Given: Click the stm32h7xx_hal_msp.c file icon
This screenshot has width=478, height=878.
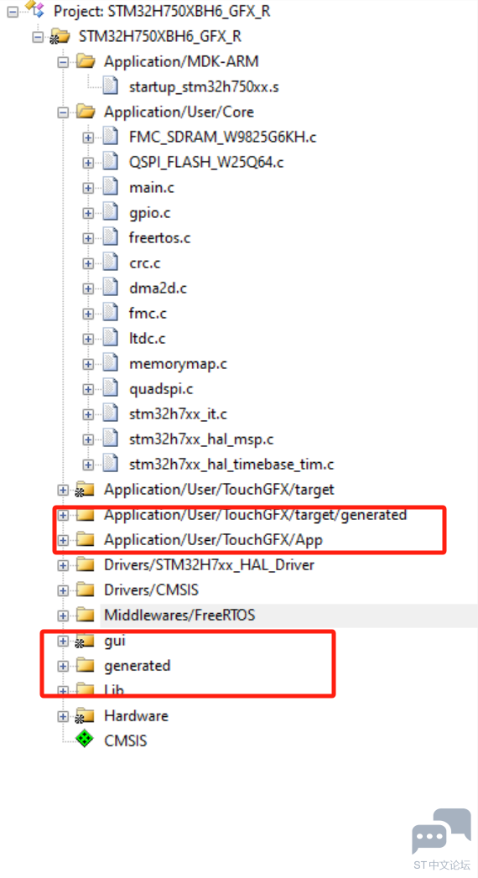Looking at the screenshot, I should coord(110,439).
